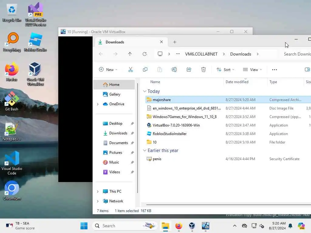Select Windows7Games_for_Windows_11_10_8 file
The height and width of the screenshot is (233, 311).
(x=228, y=117)
